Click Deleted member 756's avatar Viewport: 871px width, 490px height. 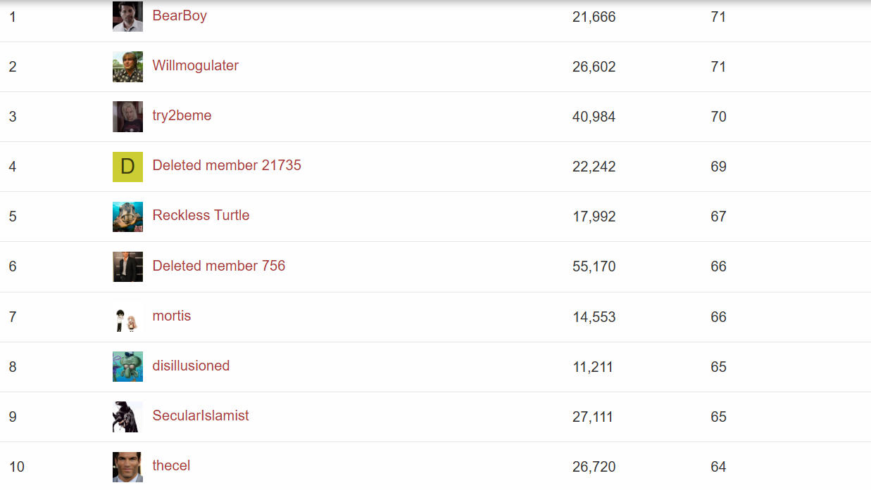(127, 266)
